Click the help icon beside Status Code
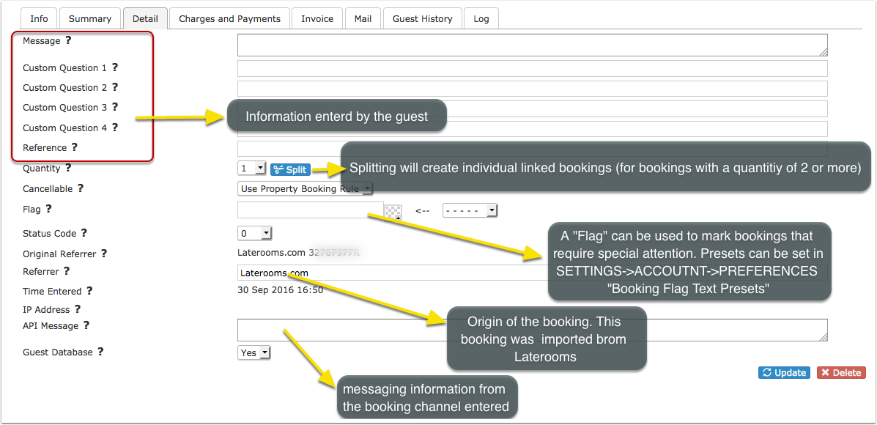This screenshot has width=877, height=425. tap(84, 232)
